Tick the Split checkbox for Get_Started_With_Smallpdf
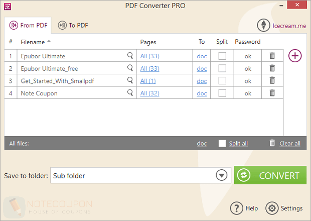Viewport: 311px width, 221px height. [222, 81]
